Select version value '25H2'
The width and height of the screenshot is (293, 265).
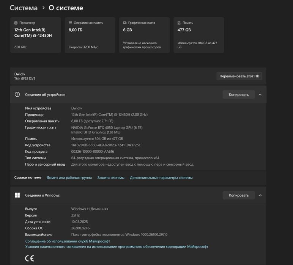pos(75,215)
